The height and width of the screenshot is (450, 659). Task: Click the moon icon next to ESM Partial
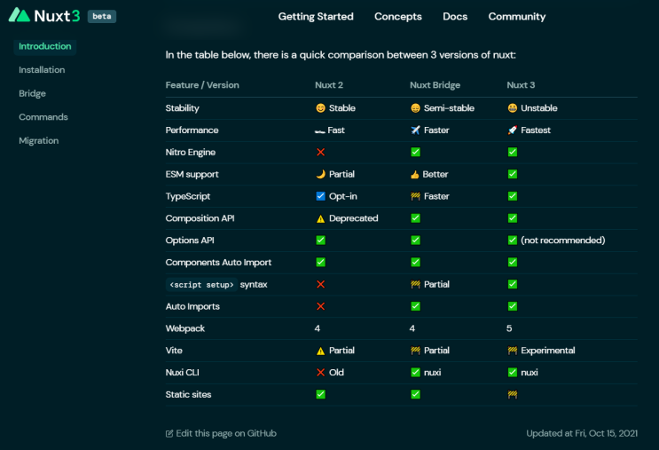tap(321, 174)
